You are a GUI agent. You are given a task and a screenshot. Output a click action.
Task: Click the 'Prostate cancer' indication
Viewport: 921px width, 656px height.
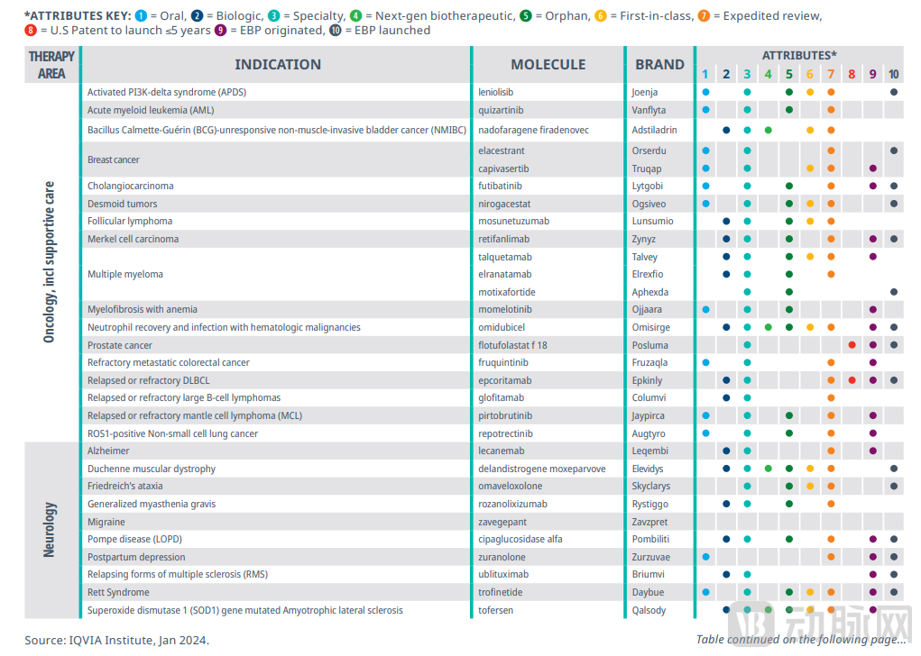pyautogui.click(x=120, y=345)
